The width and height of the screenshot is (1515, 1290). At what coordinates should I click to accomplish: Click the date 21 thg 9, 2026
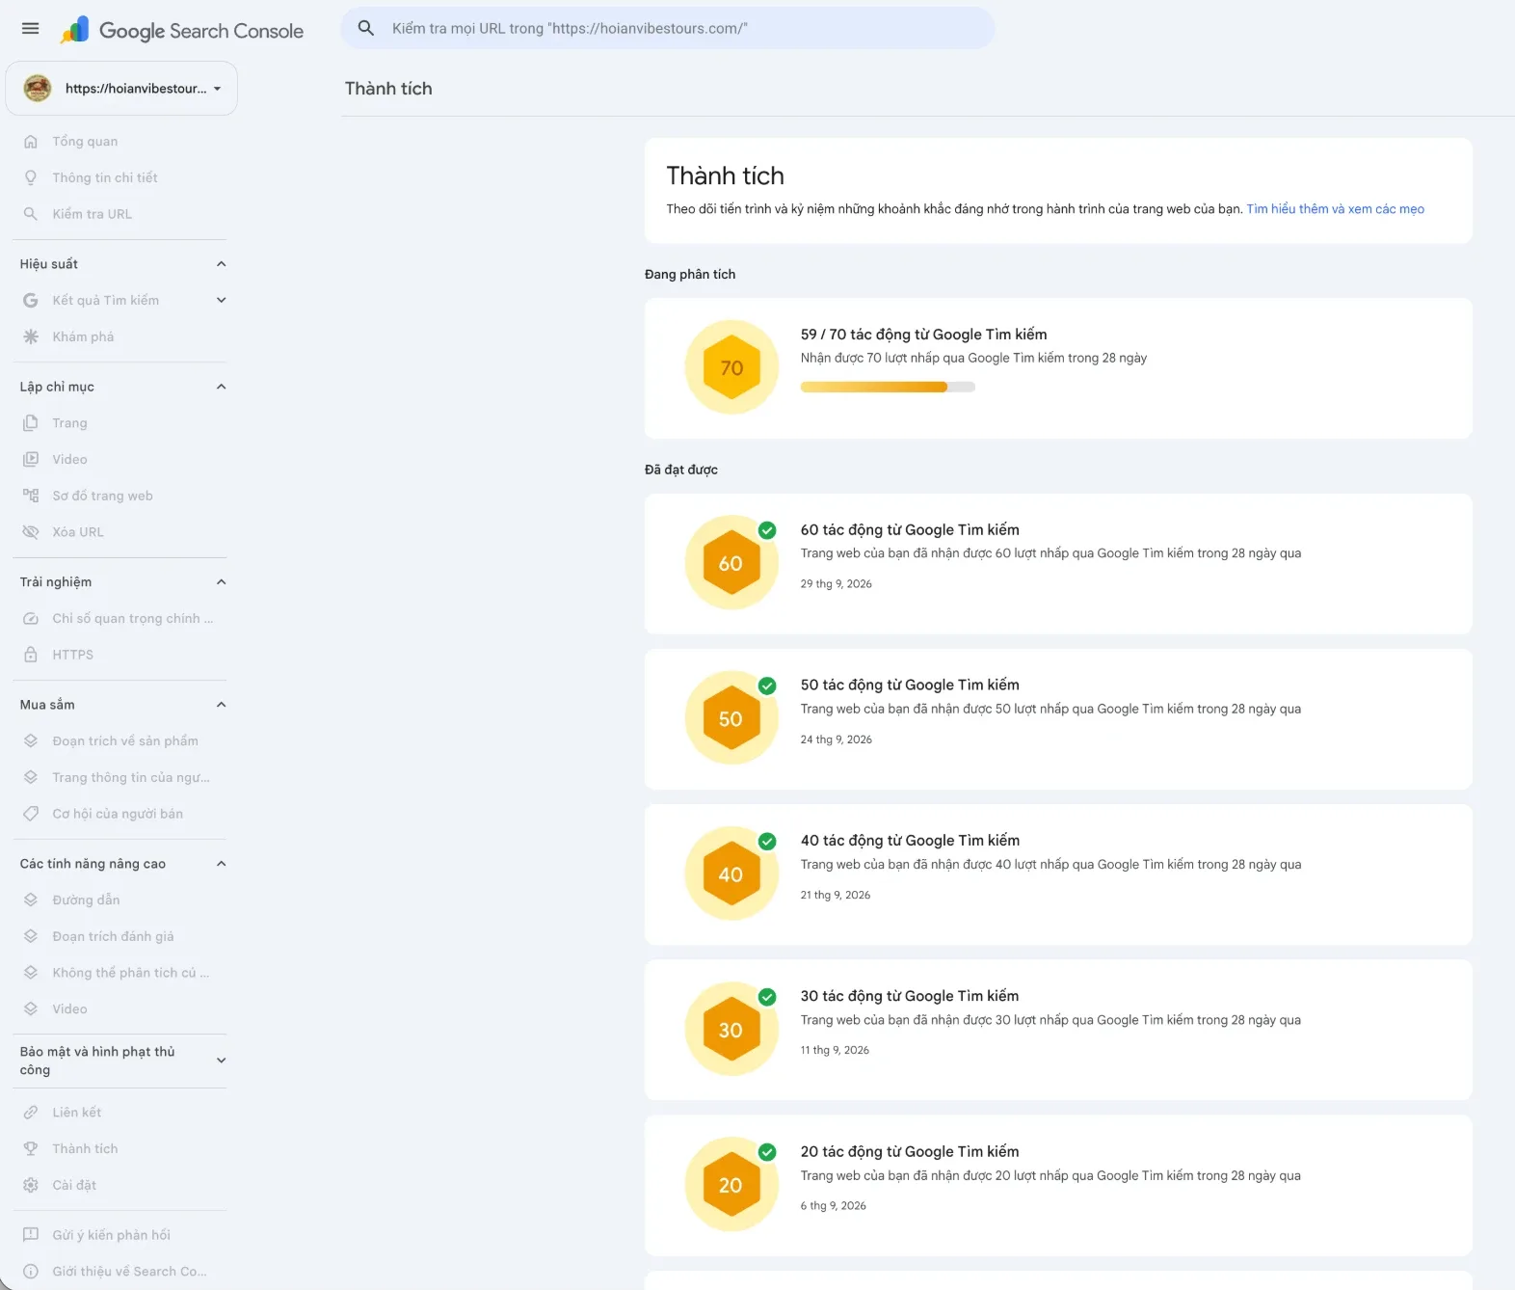tap(836, 895)
